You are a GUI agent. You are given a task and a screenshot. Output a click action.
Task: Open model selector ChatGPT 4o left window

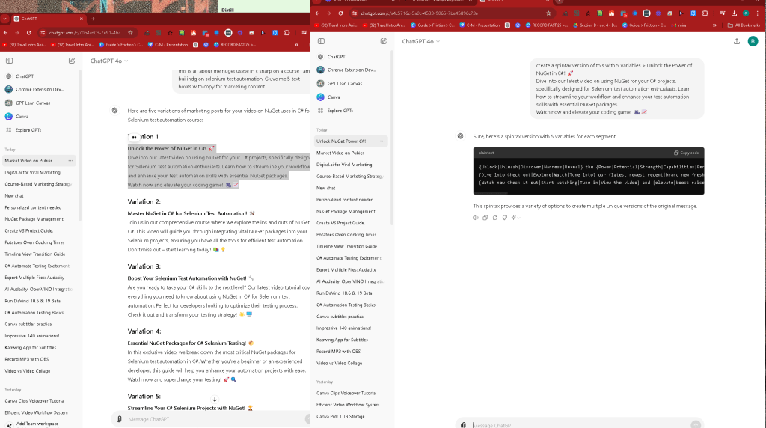coord(109,61)
